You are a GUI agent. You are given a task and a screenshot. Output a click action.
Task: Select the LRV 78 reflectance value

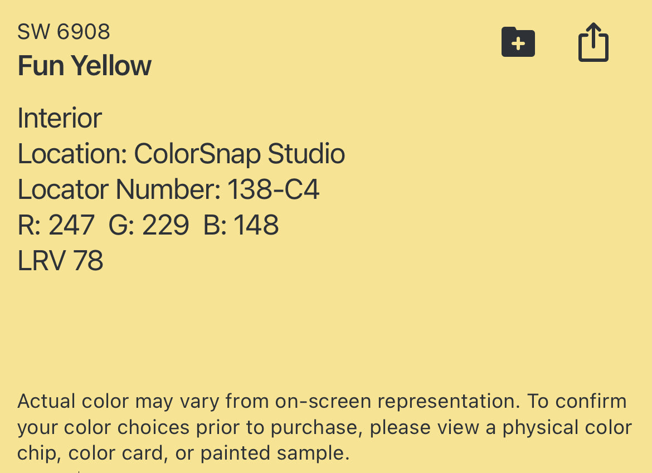pos(60,261)
